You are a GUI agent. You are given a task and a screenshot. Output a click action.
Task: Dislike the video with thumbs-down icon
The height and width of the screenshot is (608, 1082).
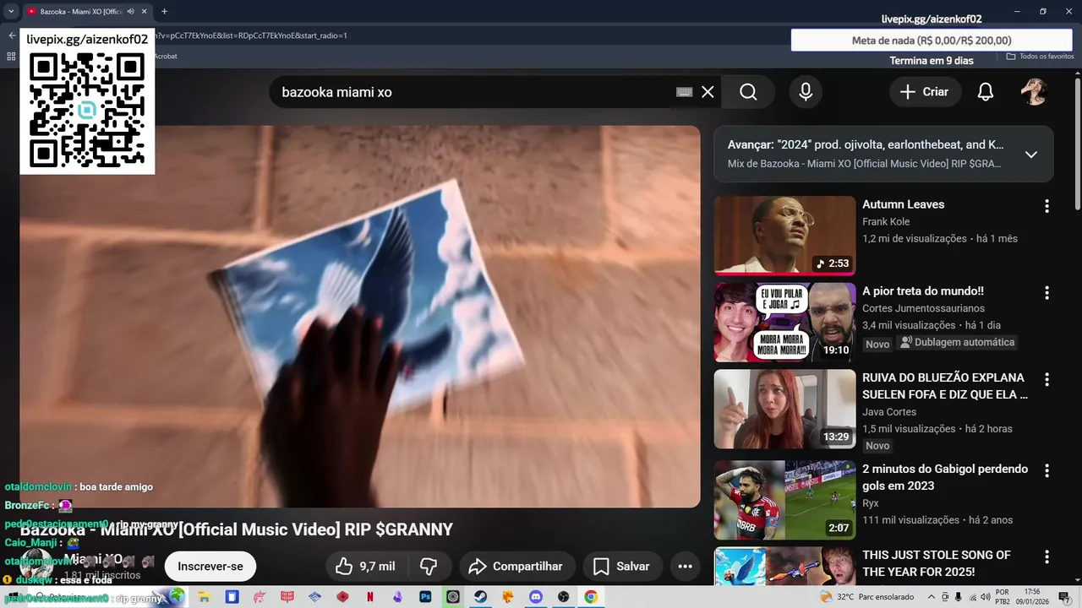point(429,567)
